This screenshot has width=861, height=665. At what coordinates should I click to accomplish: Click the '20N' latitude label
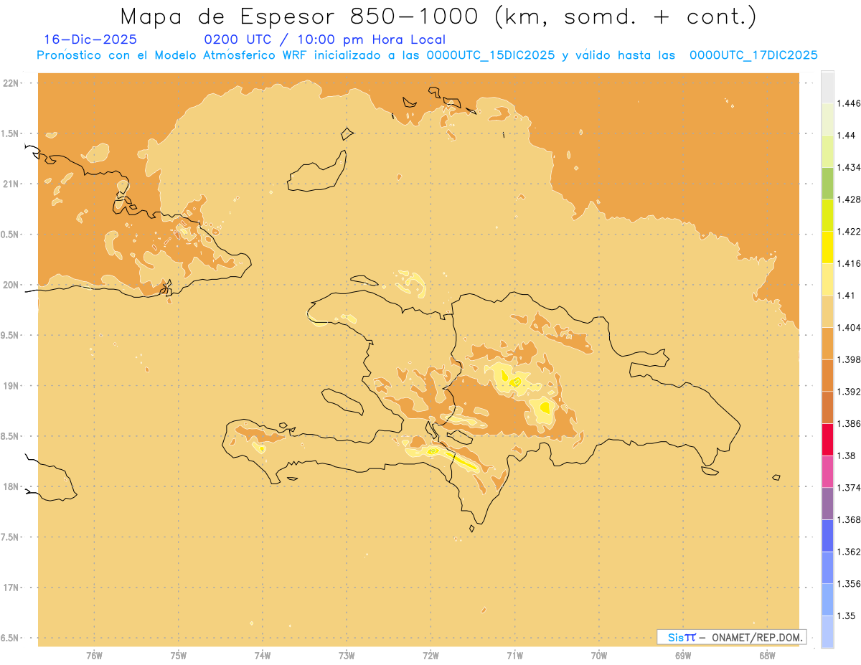11,285
